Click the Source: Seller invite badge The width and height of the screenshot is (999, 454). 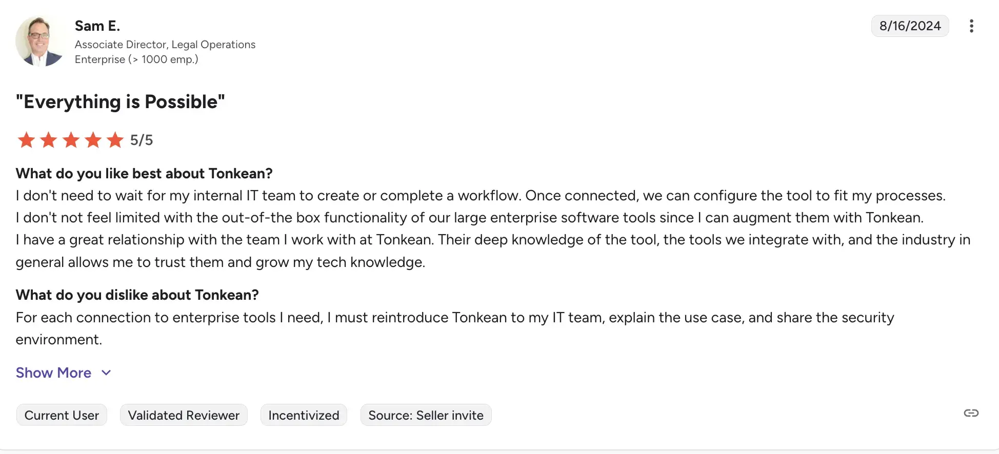pos(426,415)
